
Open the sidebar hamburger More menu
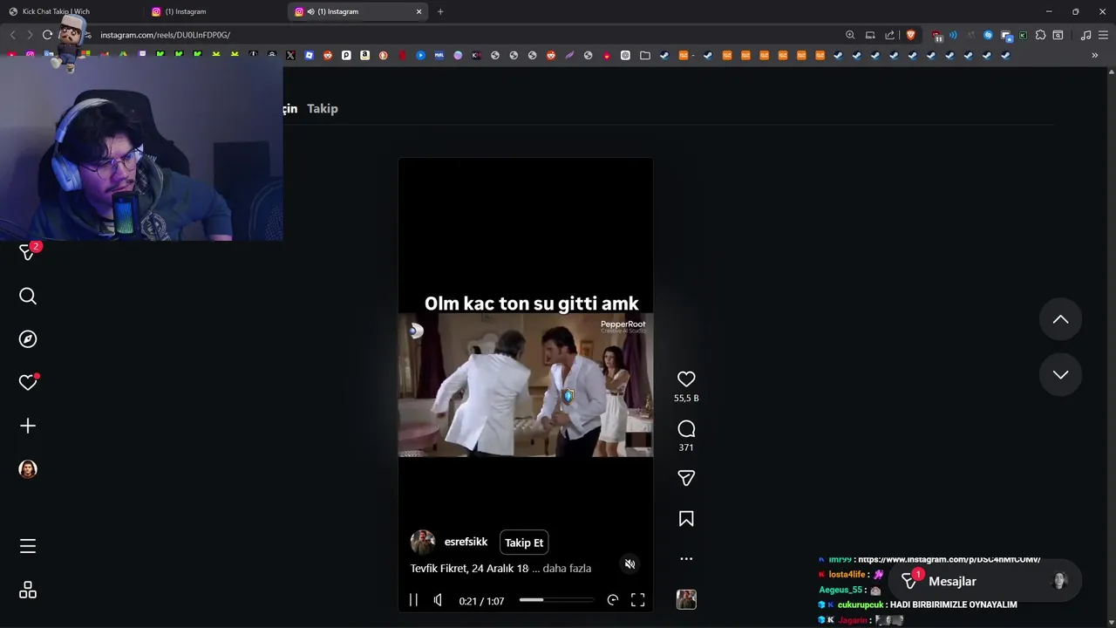pos(28,547)
